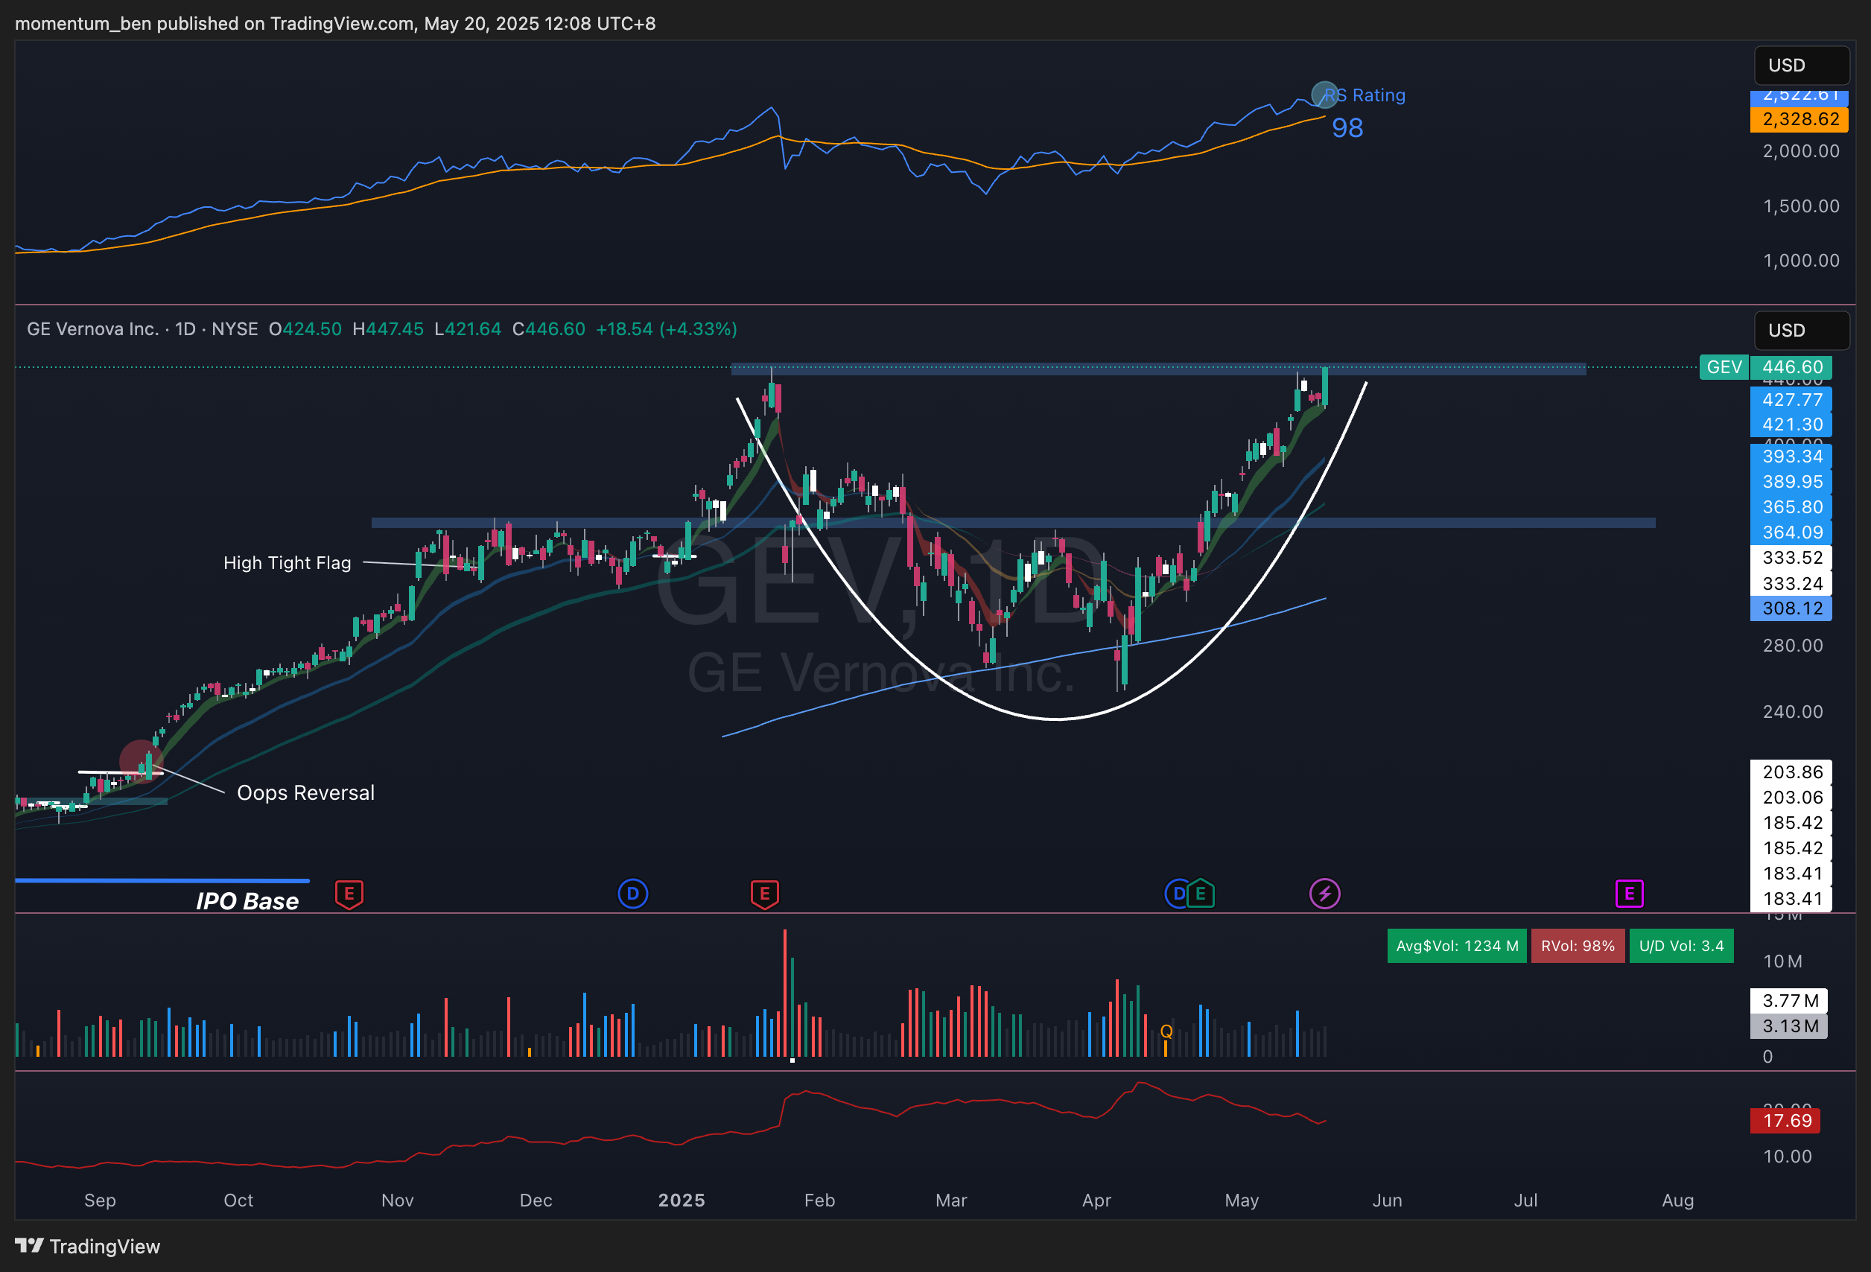This screenshot has width=1871, height=1272.
Task: Click the GE Vernova Inc. symbol title
Action: pyautogui.click(x=92, y=329)
